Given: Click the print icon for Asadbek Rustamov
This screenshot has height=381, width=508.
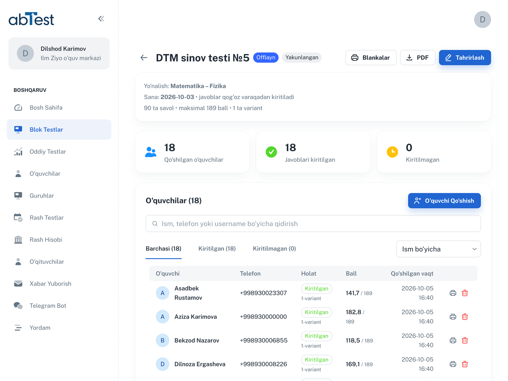Looking at the screenshot, I should click(453, 293).
